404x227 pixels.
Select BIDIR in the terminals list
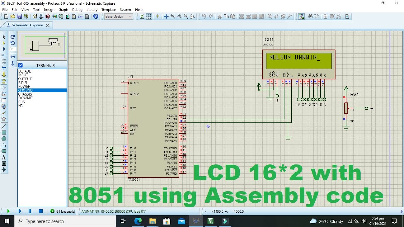tap(42, 83)
